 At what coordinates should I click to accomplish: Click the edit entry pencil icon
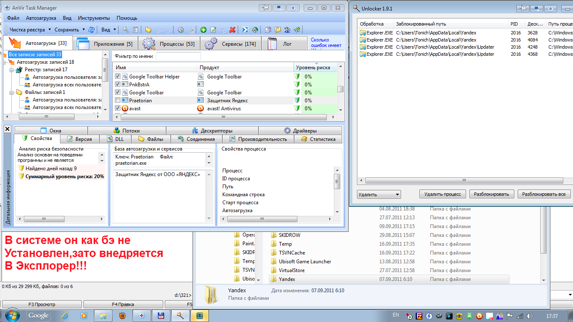pyautogui.click(x=213, y=30)
